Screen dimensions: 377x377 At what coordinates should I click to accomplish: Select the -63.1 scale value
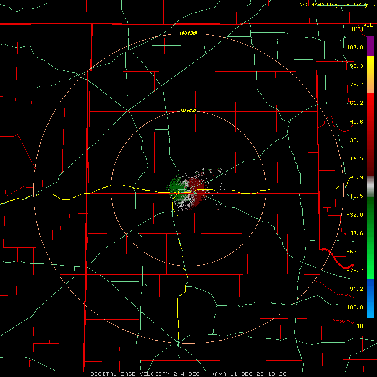(355, 252)
